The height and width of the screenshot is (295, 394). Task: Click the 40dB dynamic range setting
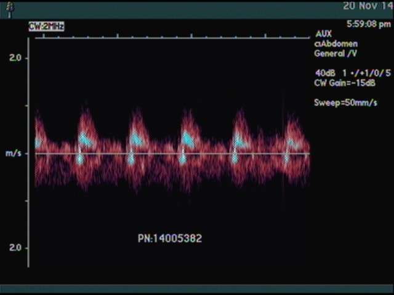pyautogui.click(x=325, y=72)
